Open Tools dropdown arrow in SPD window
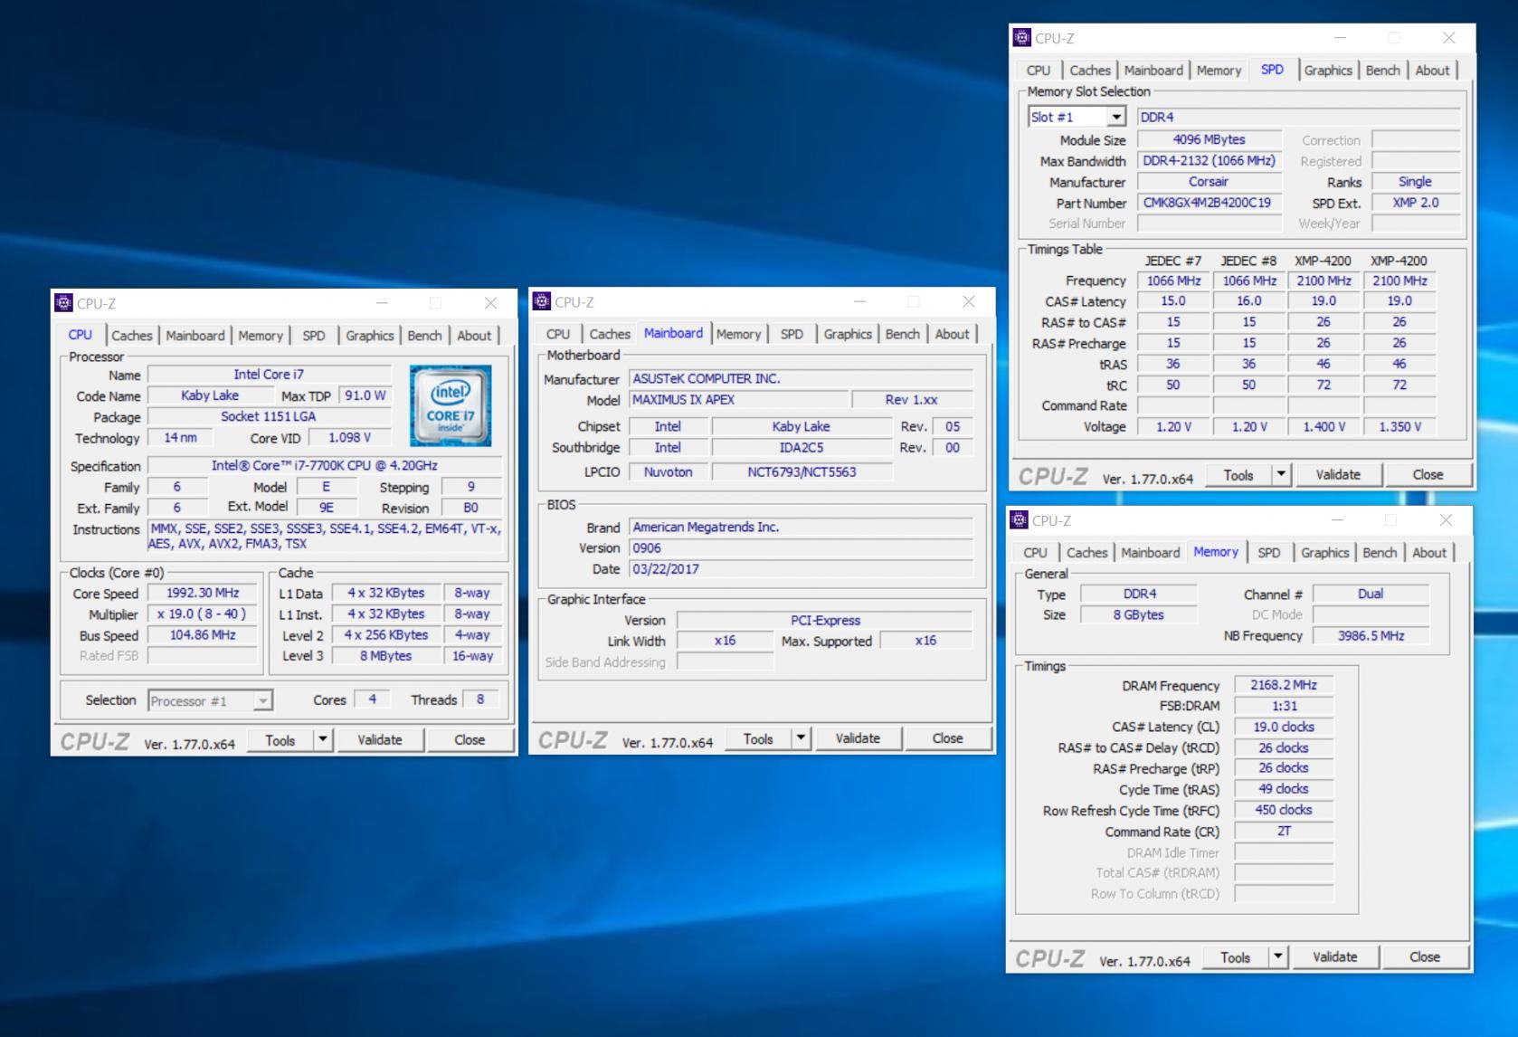 tap(1281, 473)
